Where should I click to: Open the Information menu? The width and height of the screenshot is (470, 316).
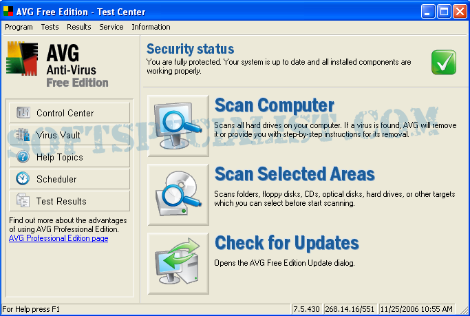pyautogui.click(x=151, y=27)
